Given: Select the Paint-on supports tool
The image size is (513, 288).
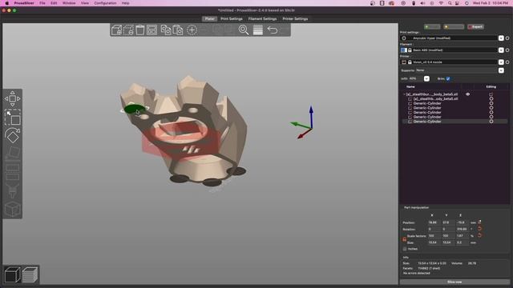Looking at the screenshot, I should point(13,190).
